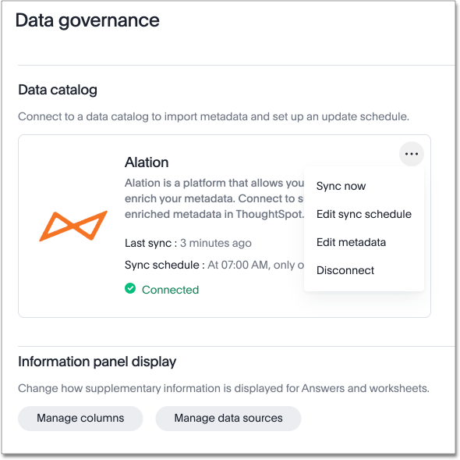Select Edit metadata in the dropdown
Screen dimensions: 460x460
(351, 242)
